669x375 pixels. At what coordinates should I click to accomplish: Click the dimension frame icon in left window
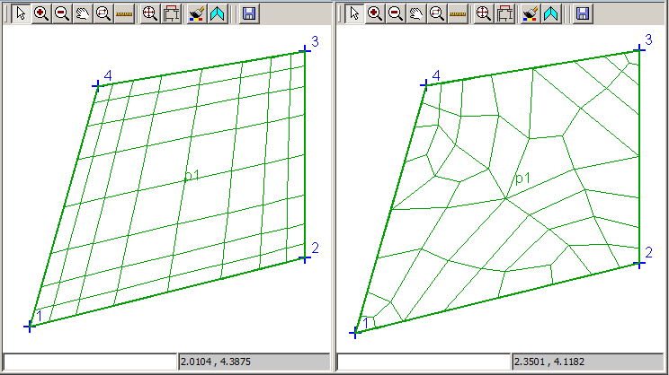coord(171,13)
